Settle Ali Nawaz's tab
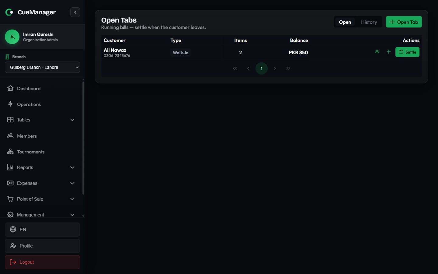438x274 pixels. point(407,52)
